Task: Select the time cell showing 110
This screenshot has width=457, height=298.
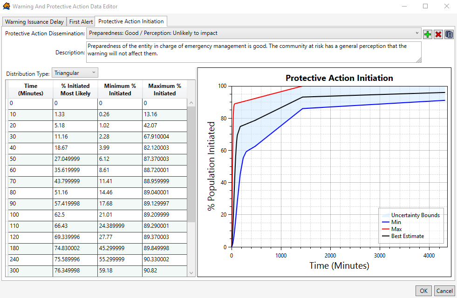Action: 31,226
